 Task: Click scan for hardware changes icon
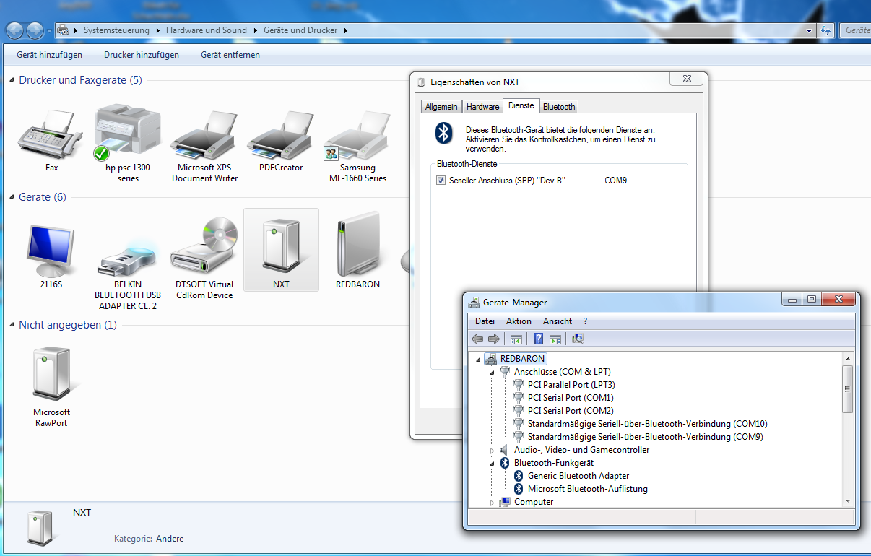[x=578, y=339]
